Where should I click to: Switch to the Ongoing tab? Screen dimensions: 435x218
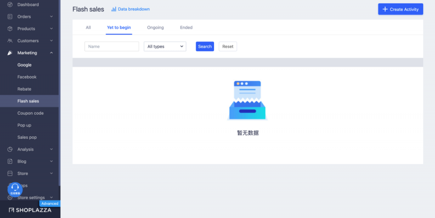(155, 28)
